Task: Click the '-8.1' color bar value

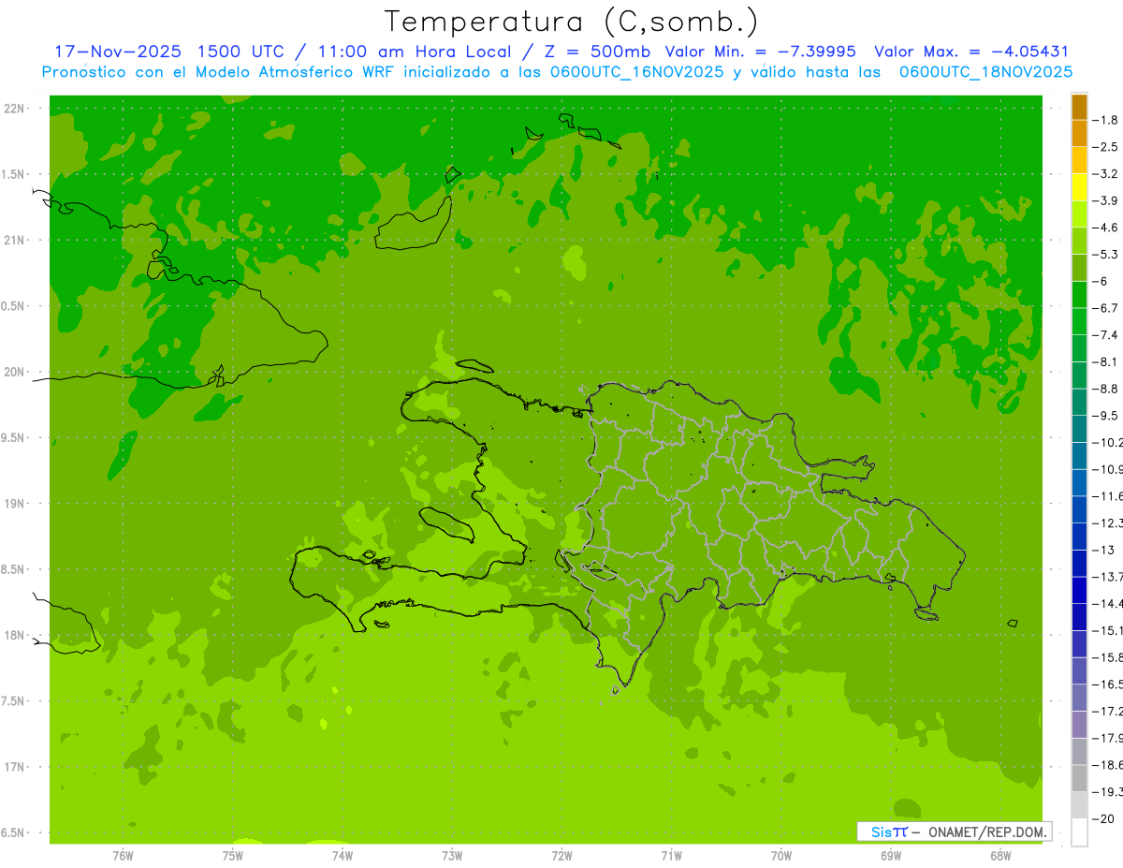Action: (x=1107, y=361)
